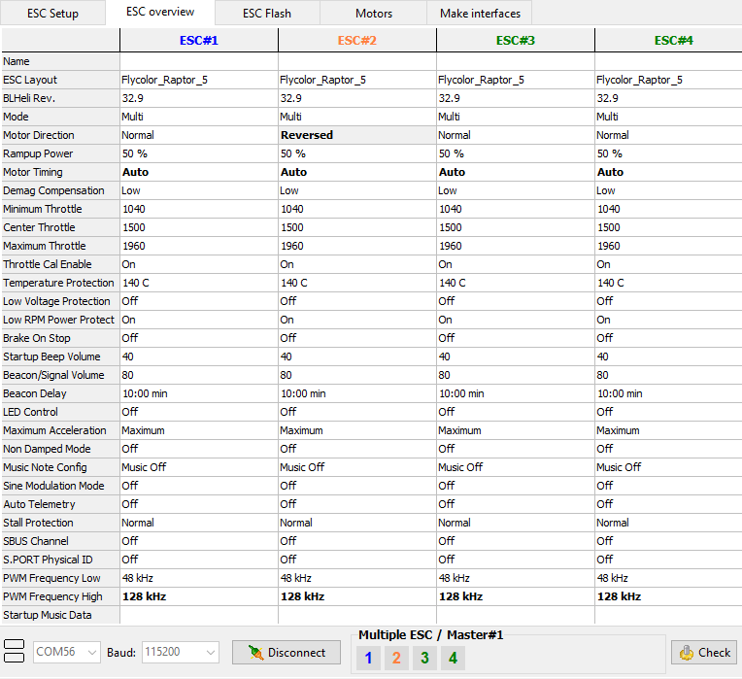Click the Startup Music Data row label
Image resolution: width=742 pixels, height=679 pixels.
point(60,615)
